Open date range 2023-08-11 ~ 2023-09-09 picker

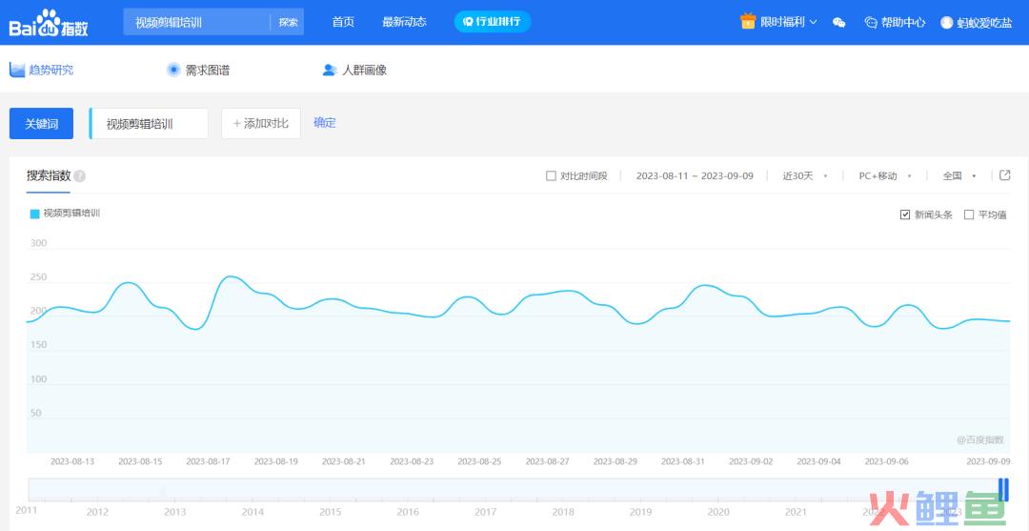click(695, 176)
